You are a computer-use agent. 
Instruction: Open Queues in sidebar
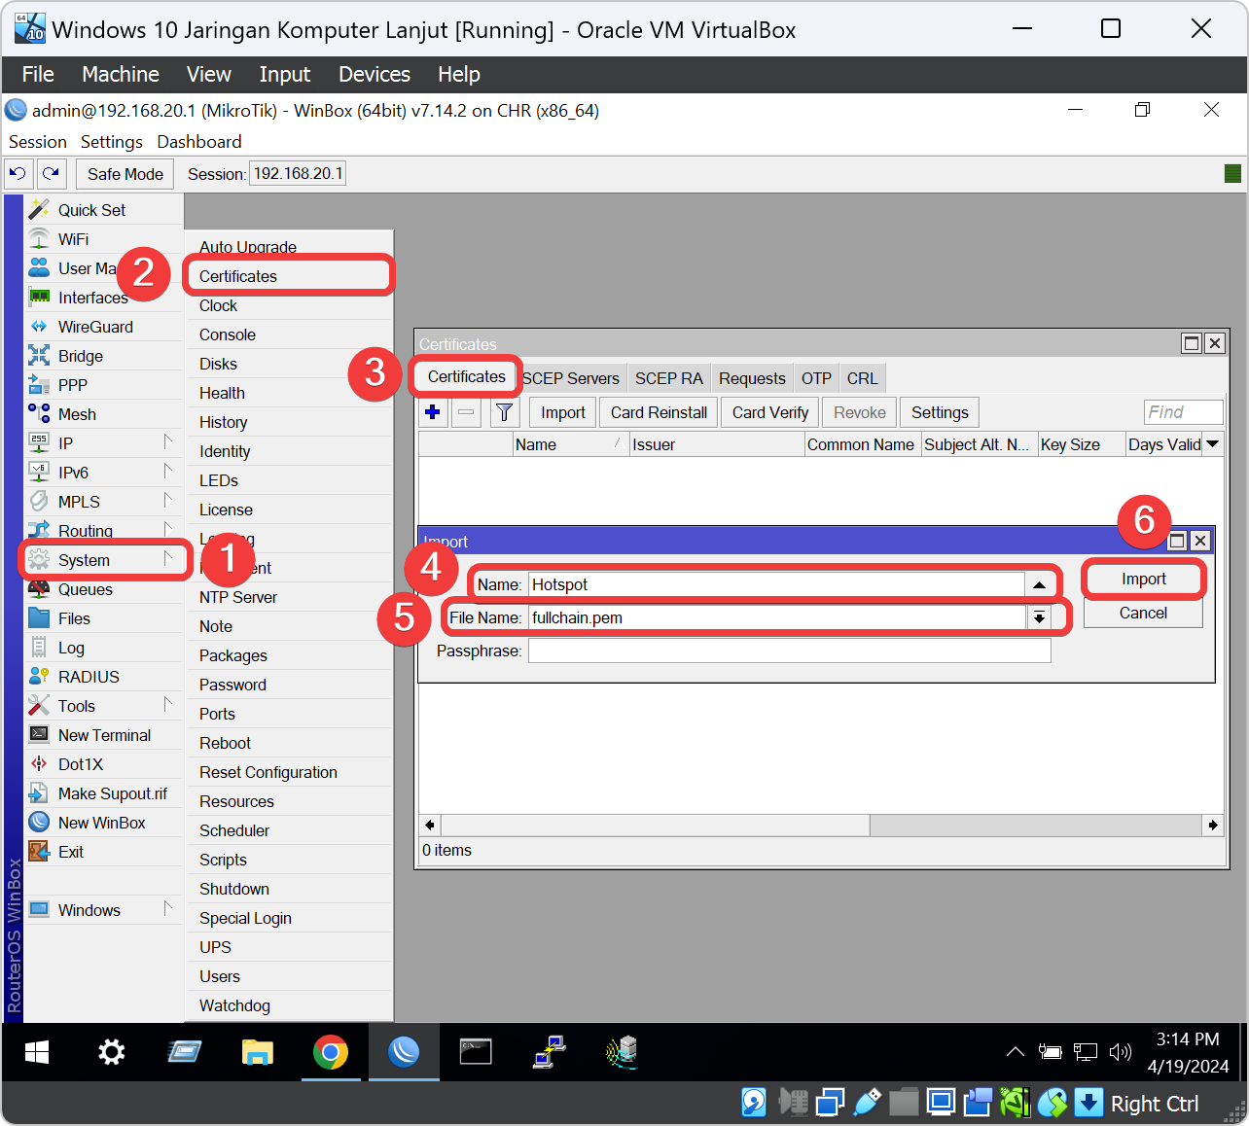point(85,589)
